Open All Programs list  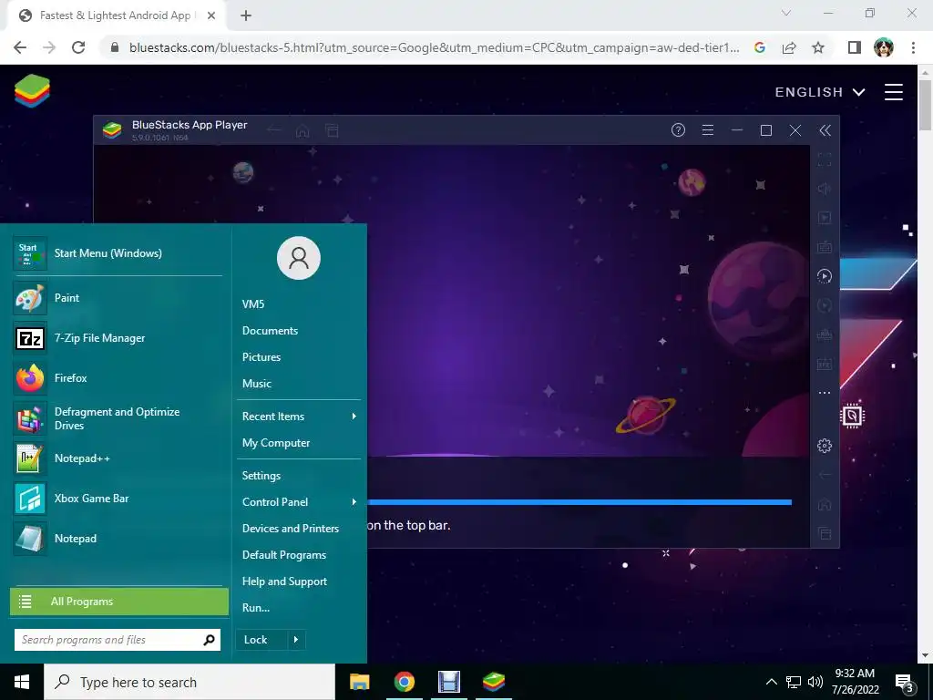point(119,602)
